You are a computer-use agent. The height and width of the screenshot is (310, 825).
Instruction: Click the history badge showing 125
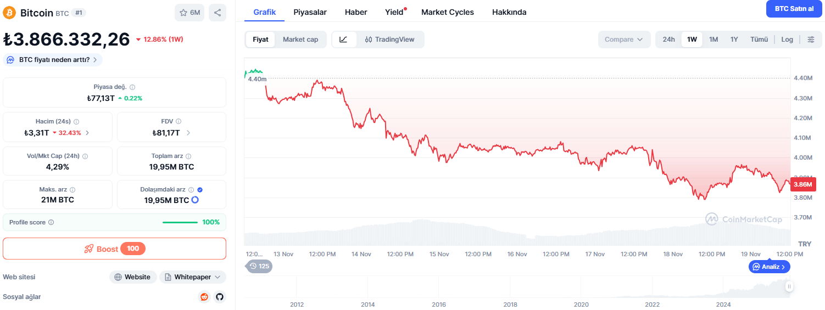coord(259,266)
